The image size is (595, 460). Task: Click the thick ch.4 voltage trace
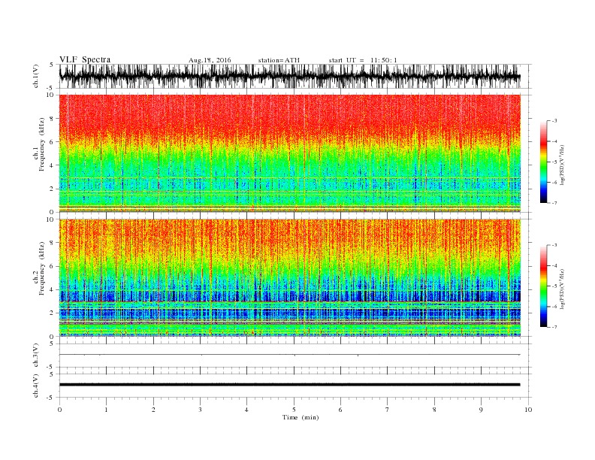(289, 385)
